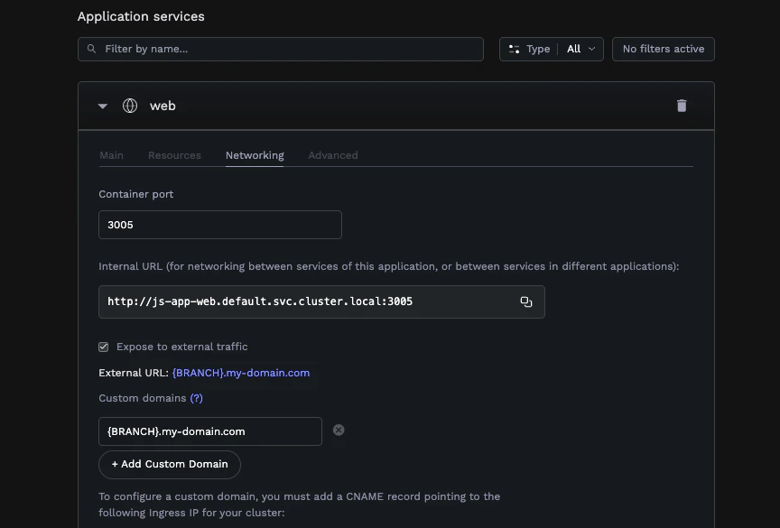
Task: Open the Type All dropdown
Action: pos(580,49)
